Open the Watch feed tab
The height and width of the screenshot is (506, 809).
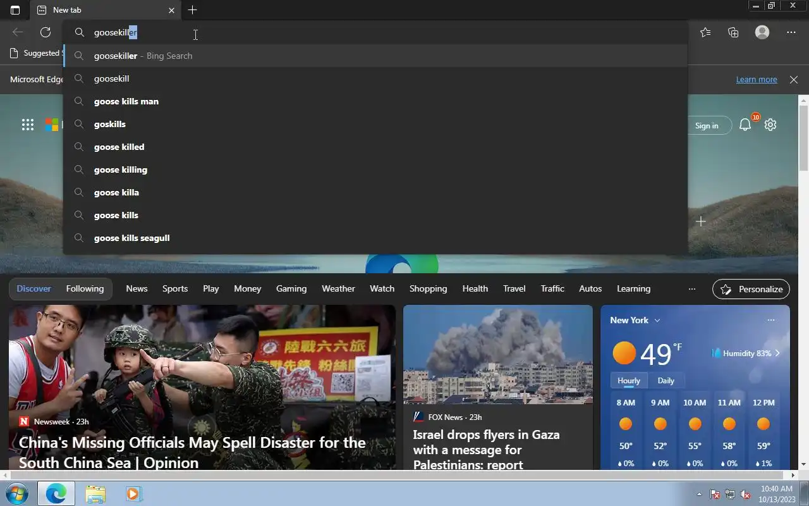coord(382,288)
